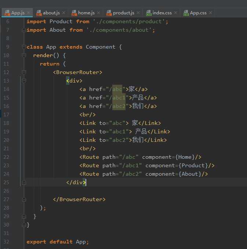The image size is (247, 249).
Task: Close the product.js editor tab
Action: coord(137,13)
